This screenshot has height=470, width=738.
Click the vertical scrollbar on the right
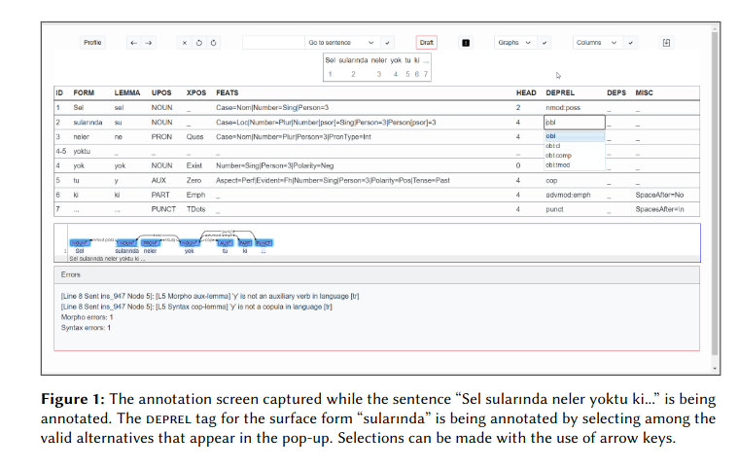click(x=715, y=193)
